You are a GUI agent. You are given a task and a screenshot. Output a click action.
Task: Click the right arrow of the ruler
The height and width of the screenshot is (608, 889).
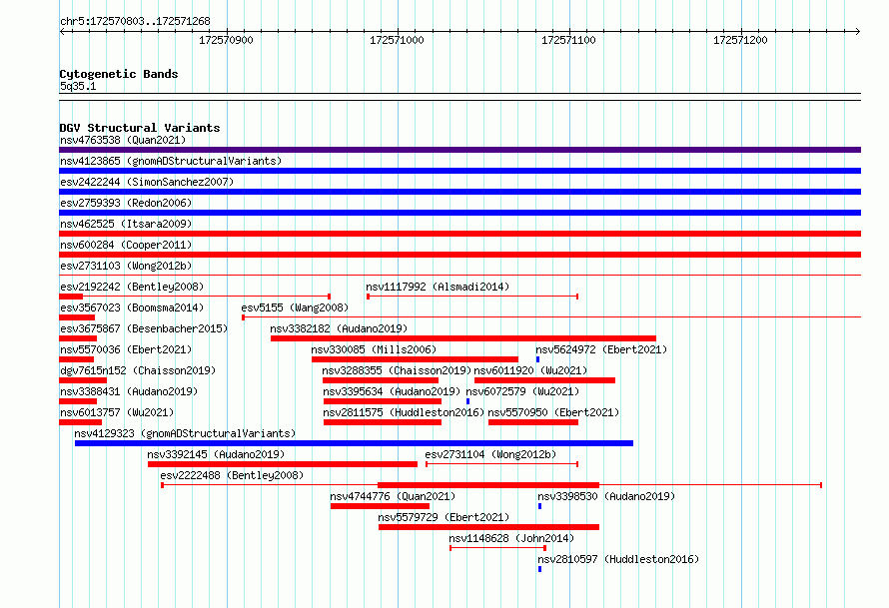point(858,31)
